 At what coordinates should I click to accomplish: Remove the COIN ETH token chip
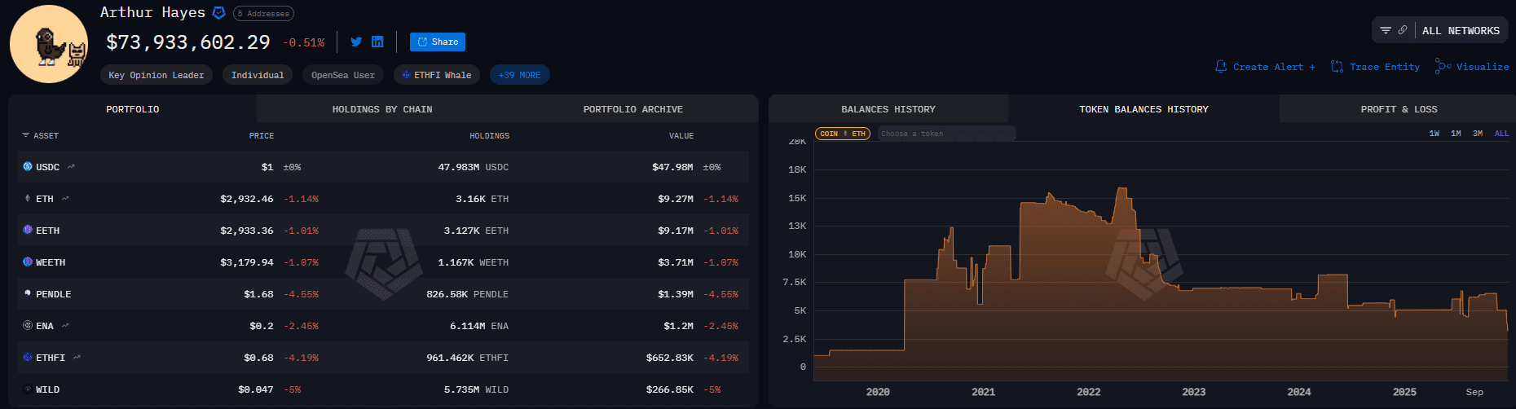(x=843, y=134)
